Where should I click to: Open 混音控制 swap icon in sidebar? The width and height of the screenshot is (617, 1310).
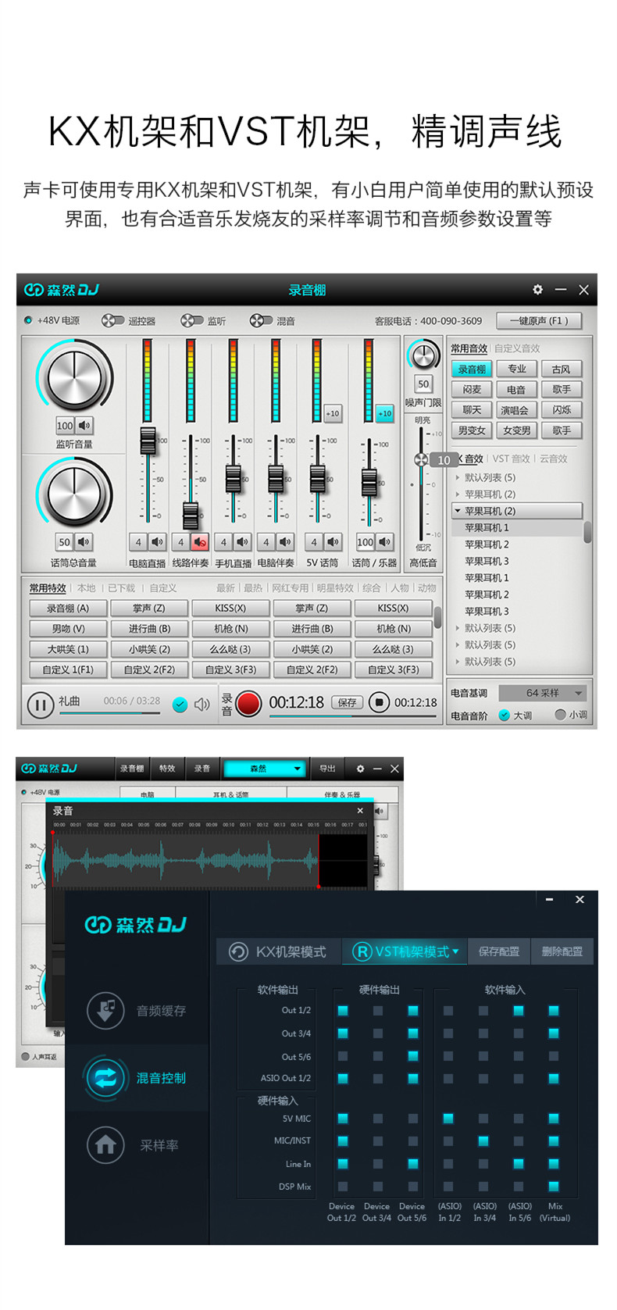point(105,1078)
